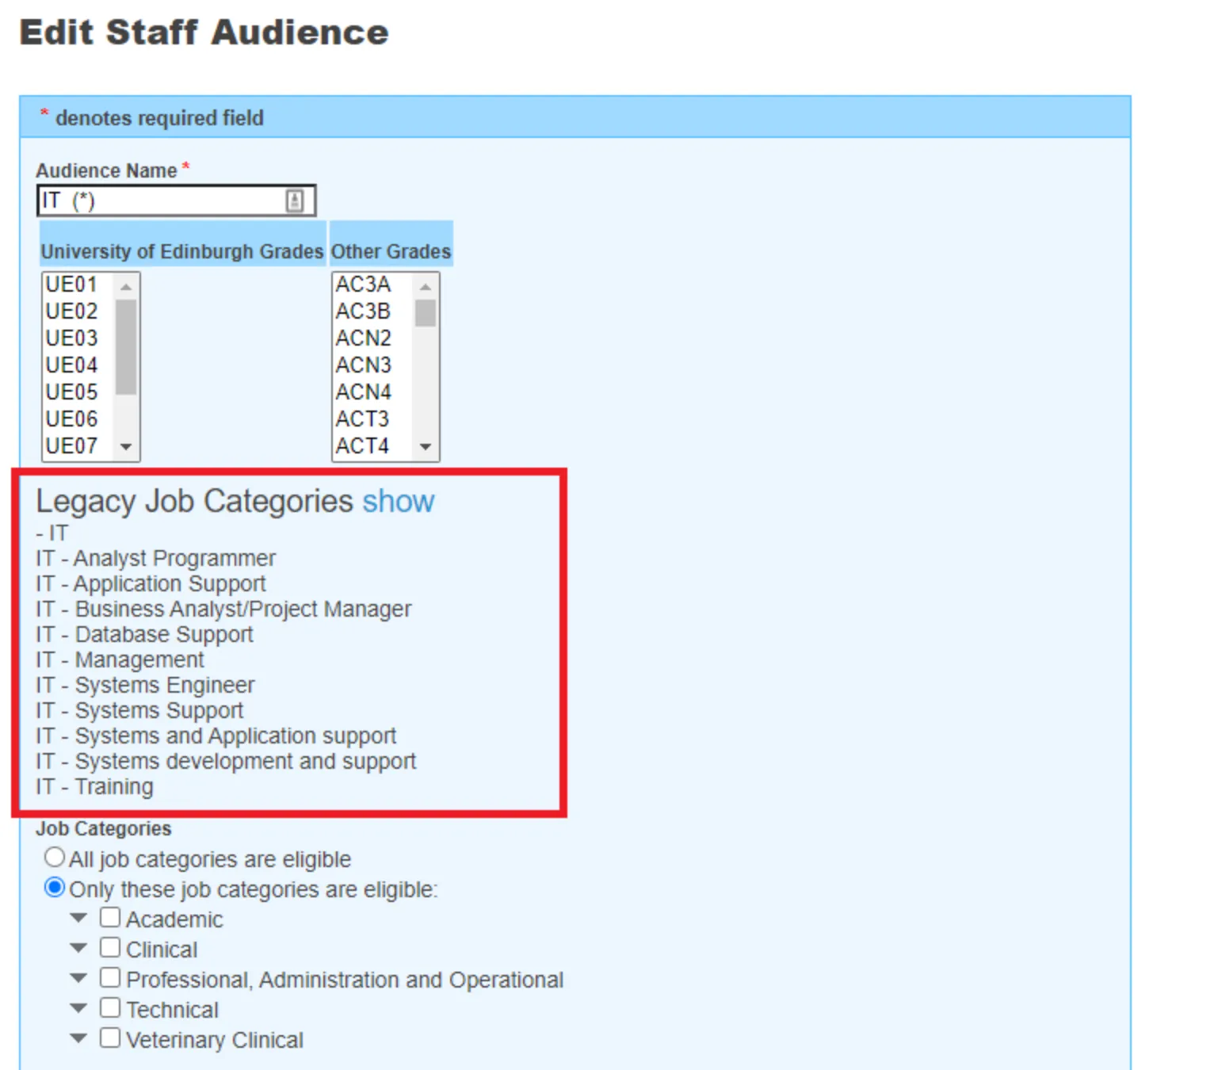Check Professional, Administration and Operational
1214x1070 pixels.
[x=110, y=978]
